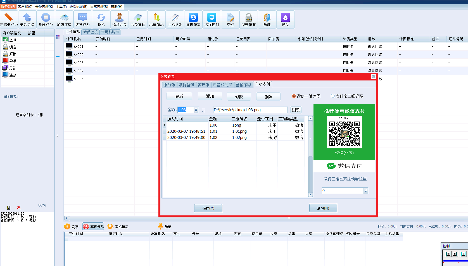
Task: Open the 日常管理(R) menu
Action: pos(99,6)
